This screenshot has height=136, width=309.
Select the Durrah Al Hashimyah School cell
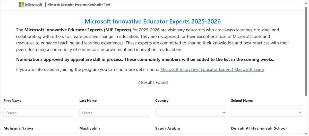pos(259,128)
